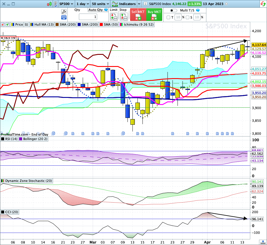Open the news note icon above date 29
The width and height of the screenshot is (267, 245).
click(197, 134)
